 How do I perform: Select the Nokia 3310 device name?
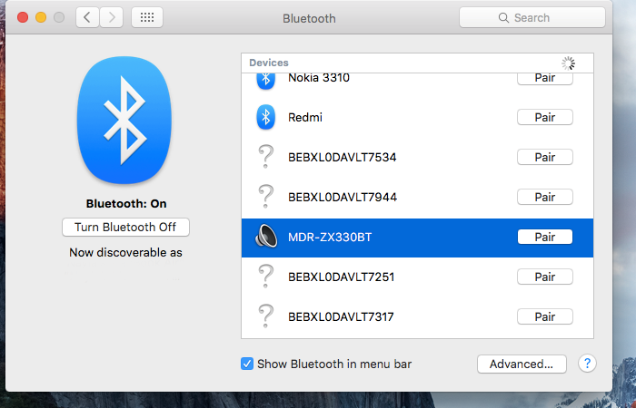tap(319, 78)
